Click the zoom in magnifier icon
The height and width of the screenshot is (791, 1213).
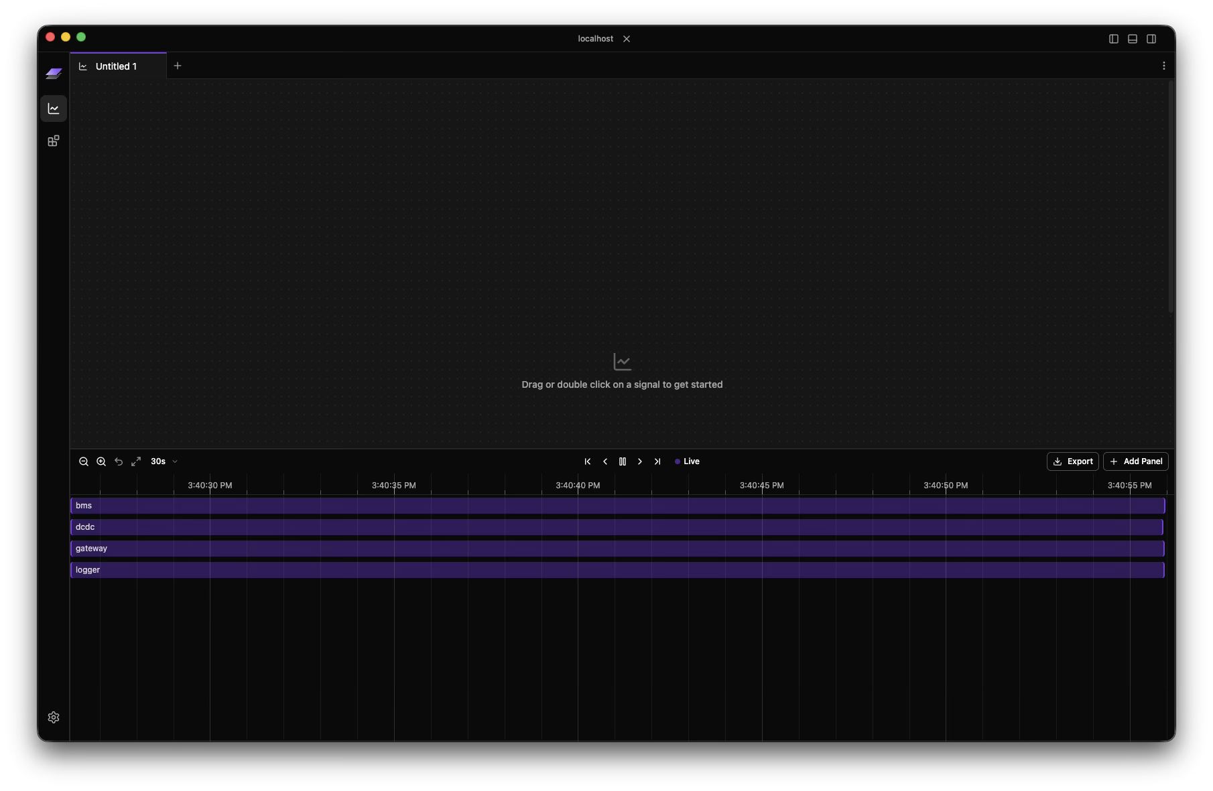pos(101,461)
